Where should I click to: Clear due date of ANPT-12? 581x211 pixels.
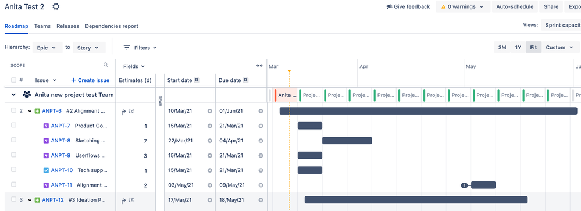coord(261,200)
